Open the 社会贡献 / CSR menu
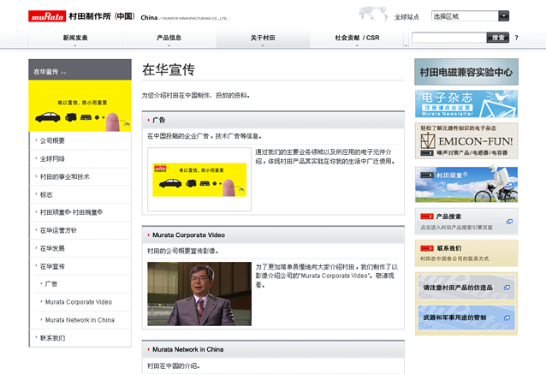546x374 pixels. tap(357, 38)
